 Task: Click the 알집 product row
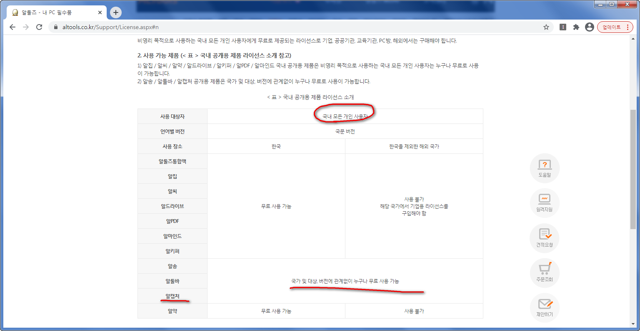coord(172,176)
